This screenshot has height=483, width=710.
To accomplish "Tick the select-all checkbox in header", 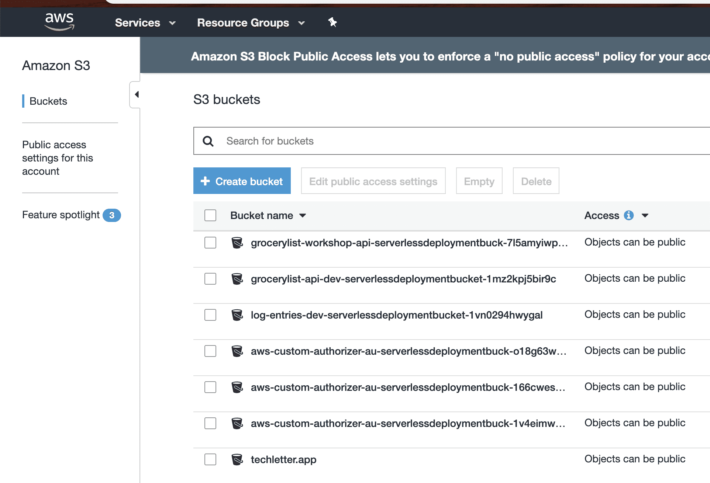I will [x=210, y=215].
